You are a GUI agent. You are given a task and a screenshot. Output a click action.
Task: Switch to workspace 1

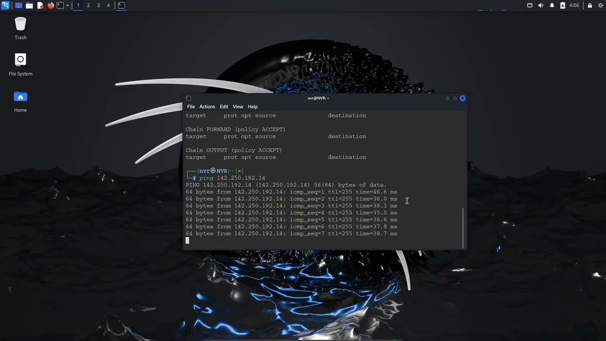pyautogui.click(x=78, y=5)
